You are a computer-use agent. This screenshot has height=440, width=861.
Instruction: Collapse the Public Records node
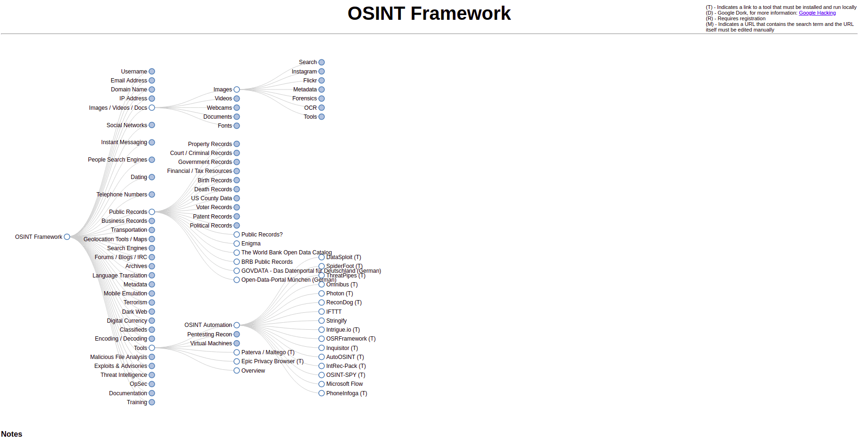pyautogui.click(x=152, y=212)
